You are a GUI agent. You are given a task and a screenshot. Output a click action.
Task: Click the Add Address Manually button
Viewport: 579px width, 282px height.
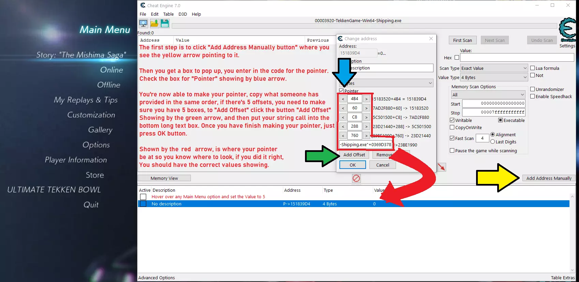click(x=549, y=178)
